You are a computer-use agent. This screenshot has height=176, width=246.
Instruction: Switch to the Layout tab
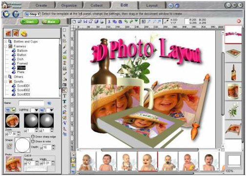(152, 5)
